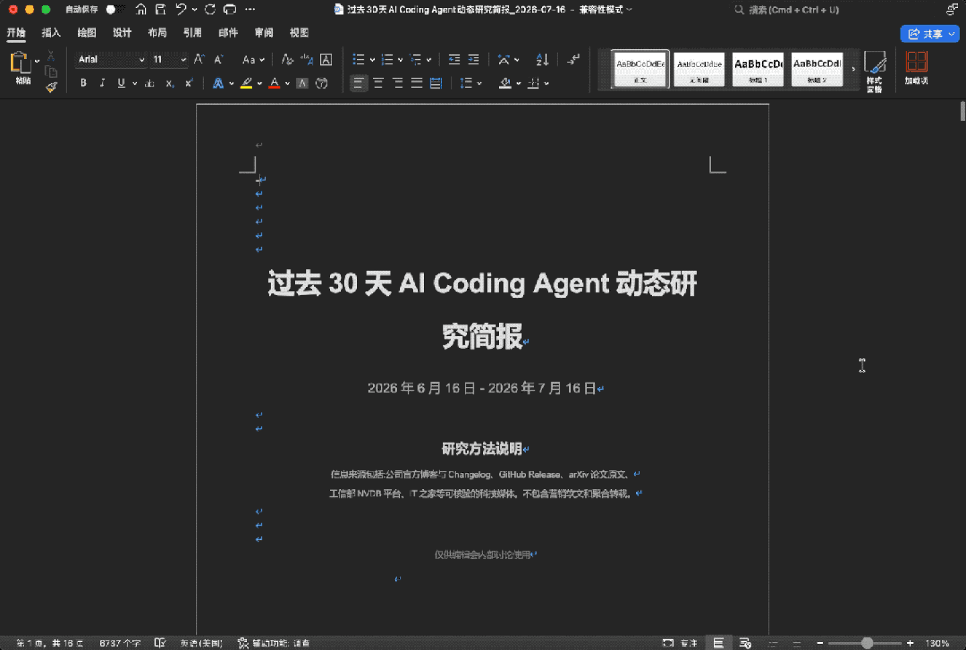Apply character border icon
The height and width of the screenshot is (650, 966).
click(326, 60)
